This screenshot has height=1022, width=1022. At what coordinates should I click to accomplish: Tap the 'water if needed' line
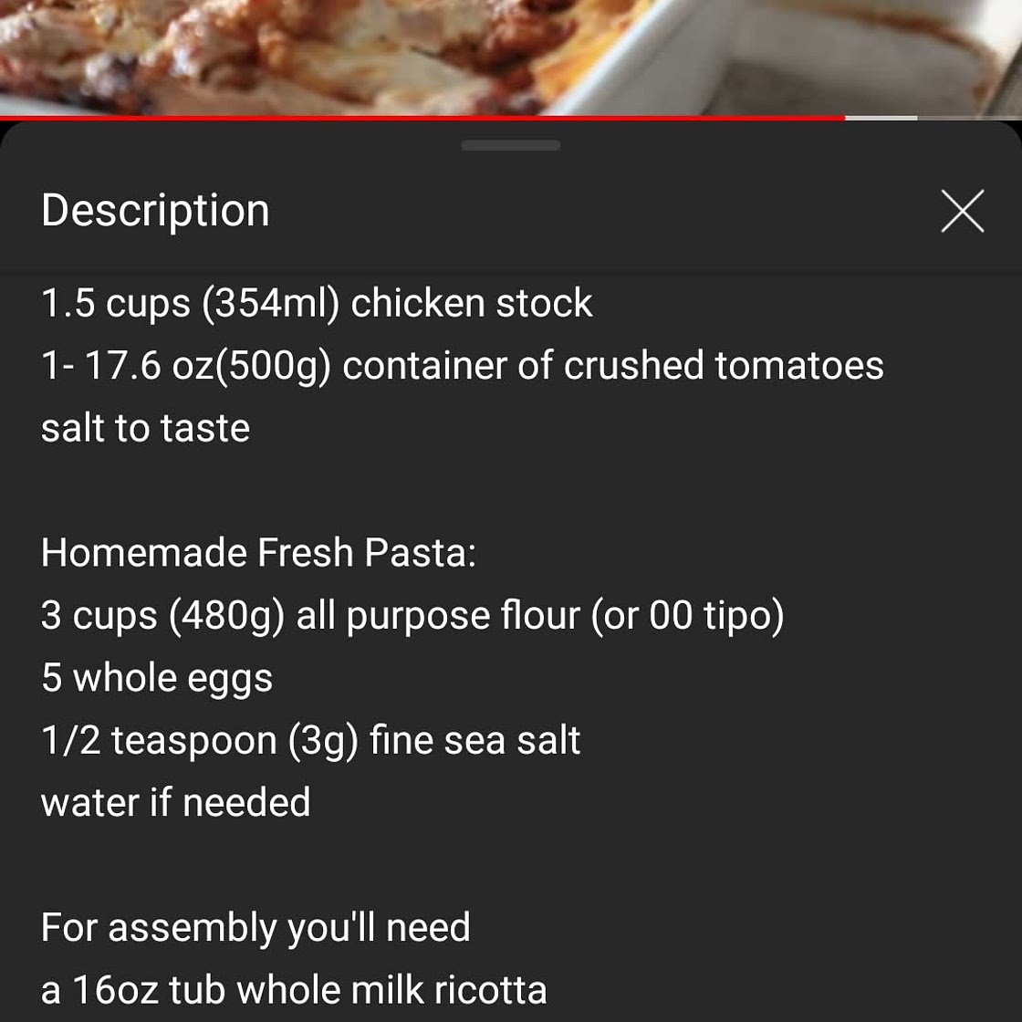tap(175, 803)
